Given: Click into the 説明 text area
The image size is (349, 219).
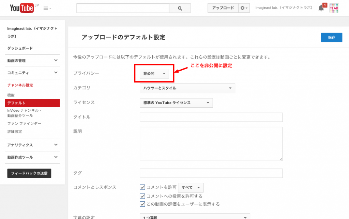Looking at the screenshot, I should click(x=211, y=144).
